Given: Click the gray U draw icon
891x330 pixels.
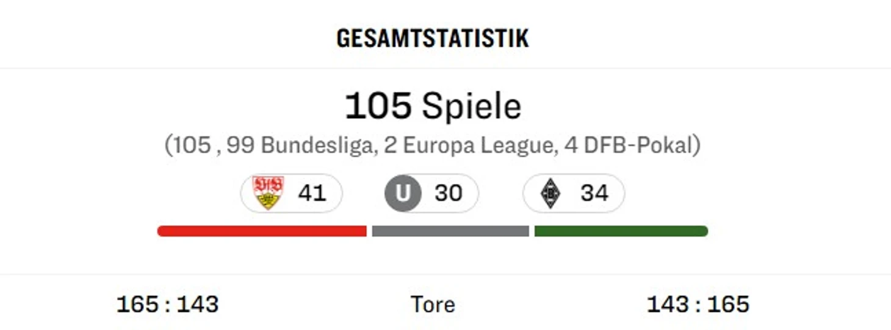Looking at the screenshot, I should [403, 194].
